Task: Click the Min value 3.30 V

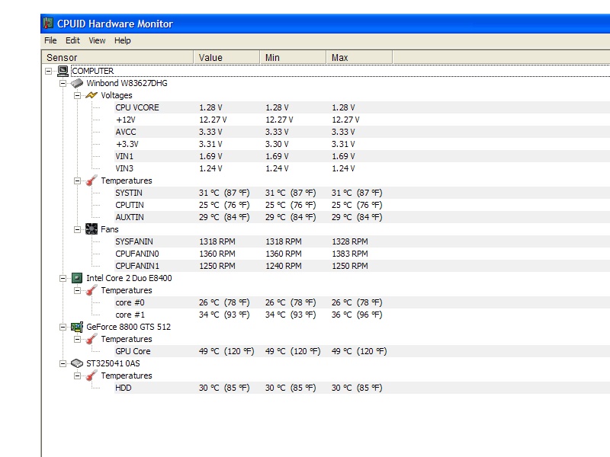Action: click(277, 144)
